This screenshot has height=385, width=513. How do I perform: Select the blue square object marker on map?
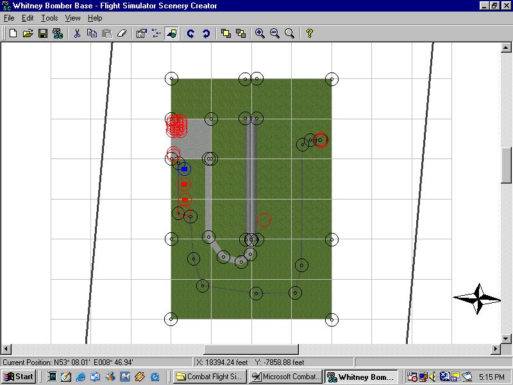[x=184, y=169]
